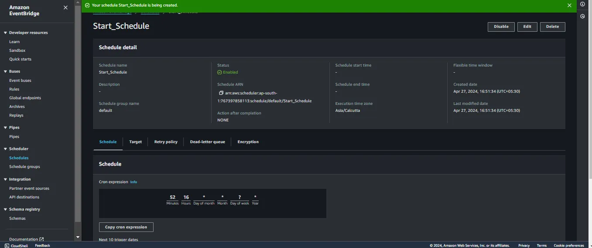Open the Cron expression Info link

coord(133,182)
